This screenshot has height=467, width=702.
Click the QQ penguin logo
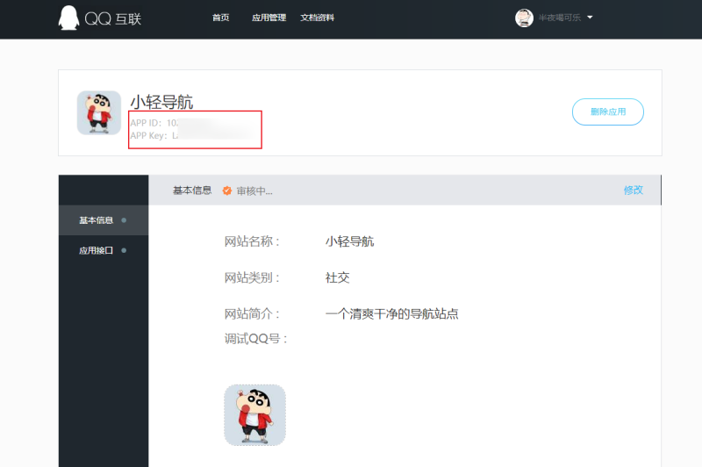(x=68, y=18)
